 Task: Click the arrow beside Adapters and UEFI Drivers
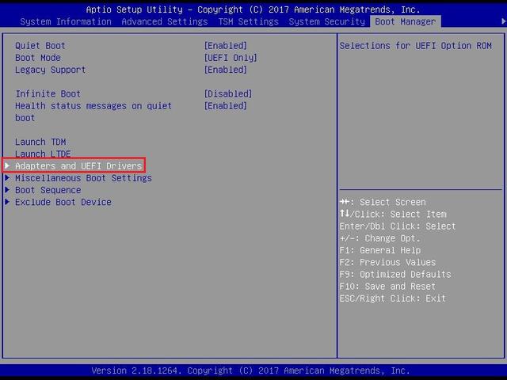pos(8,166)
